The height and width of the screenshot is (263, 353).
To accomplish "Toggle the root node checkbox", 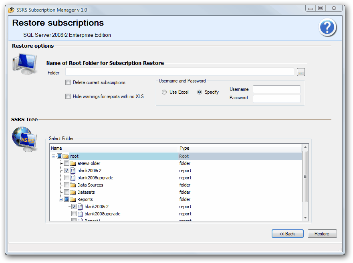I will [59, 156].
